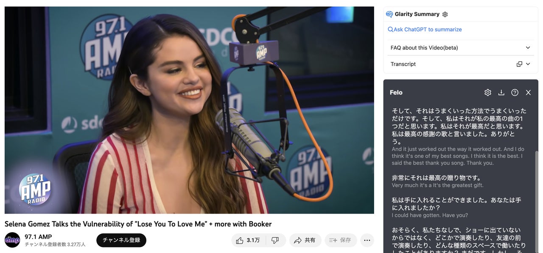The image size is (543, 253).
Task: Select the 非常にそれは最高の贈り物です line
Action: (x=437, y=178)
